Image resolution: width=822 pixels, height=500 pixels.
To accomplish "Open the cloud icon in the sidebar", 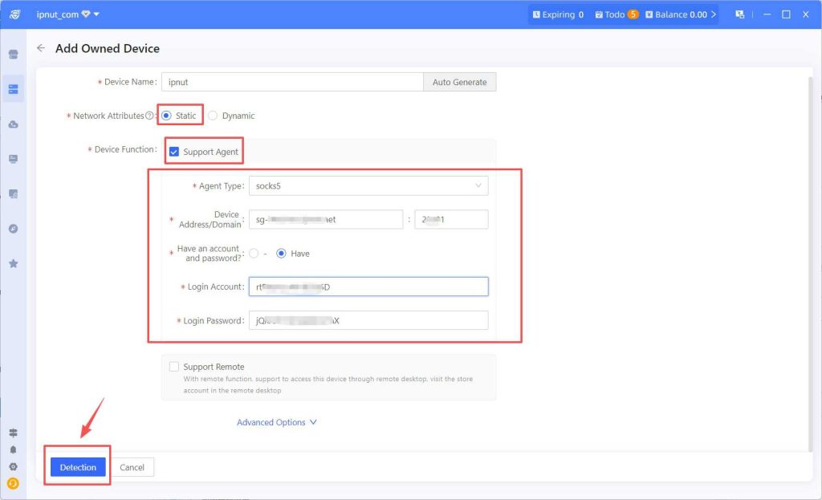I will [13, 124].
